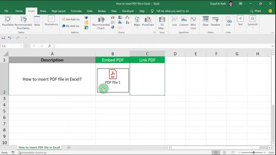
Task: Insert a hierarchy chart
Action: pyautogui.click(x=121, y=17)
